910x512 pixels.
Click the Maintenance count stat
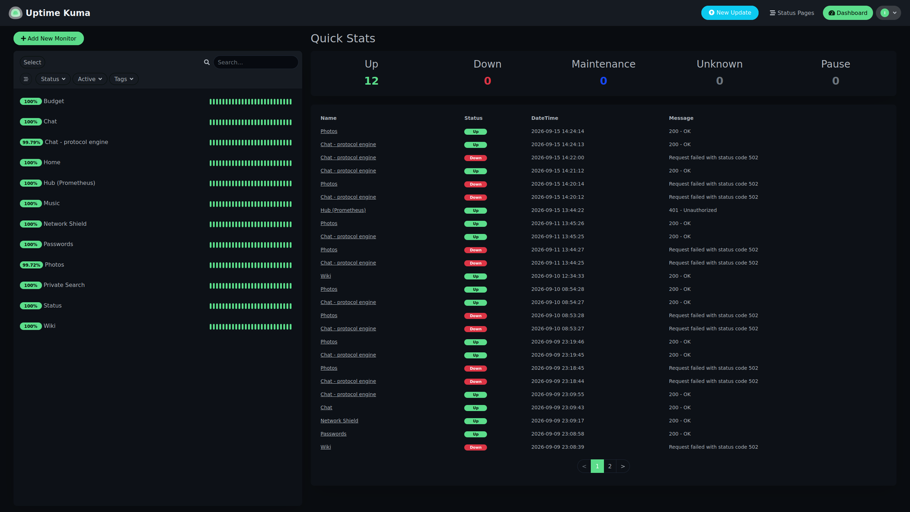603,81
